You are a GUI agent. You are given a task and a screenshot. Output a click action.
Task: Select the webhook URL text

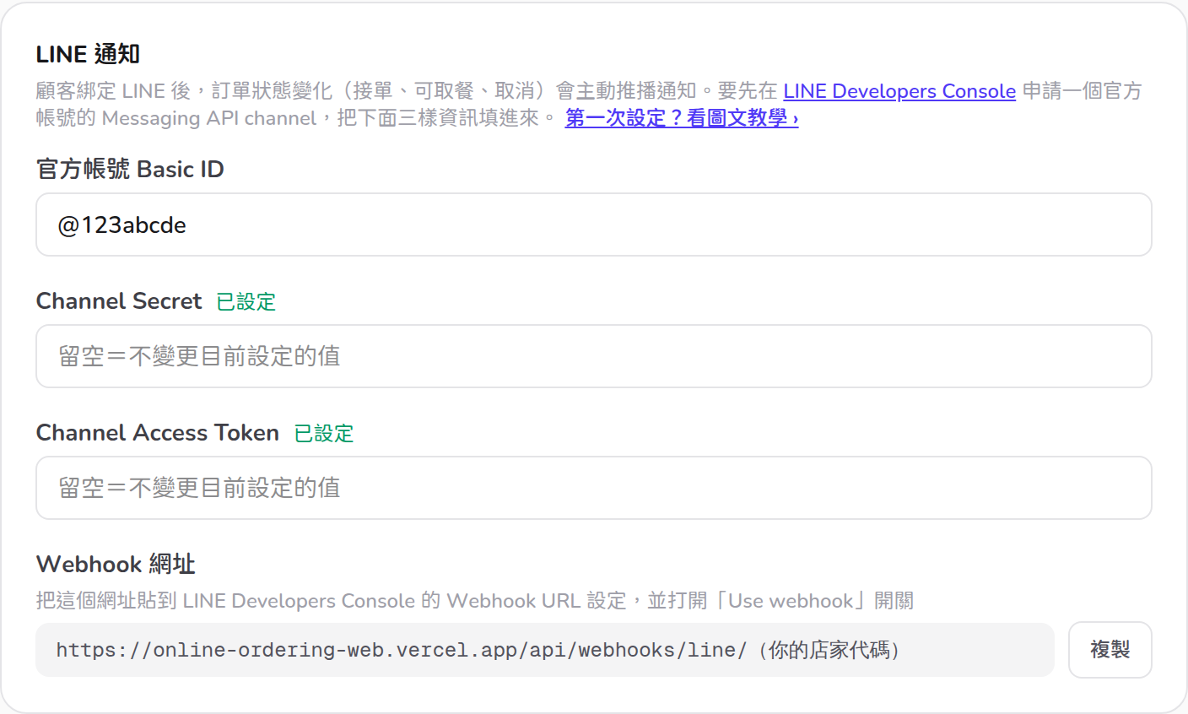[478, 650]
